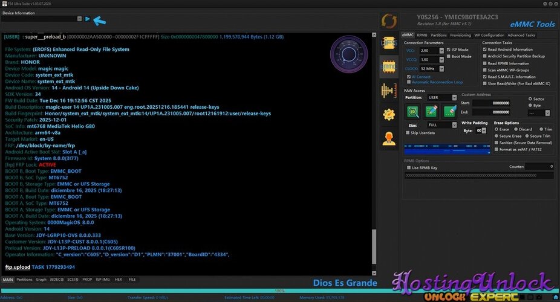Viewport: 560px width, 302px height.
Task: Open the Partition USER dropdown
Action: (454, 97)
